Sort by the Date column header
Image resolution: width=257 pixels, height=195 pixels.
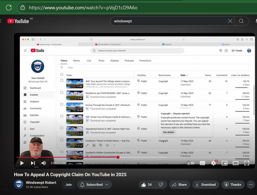(x=184, y=75)
